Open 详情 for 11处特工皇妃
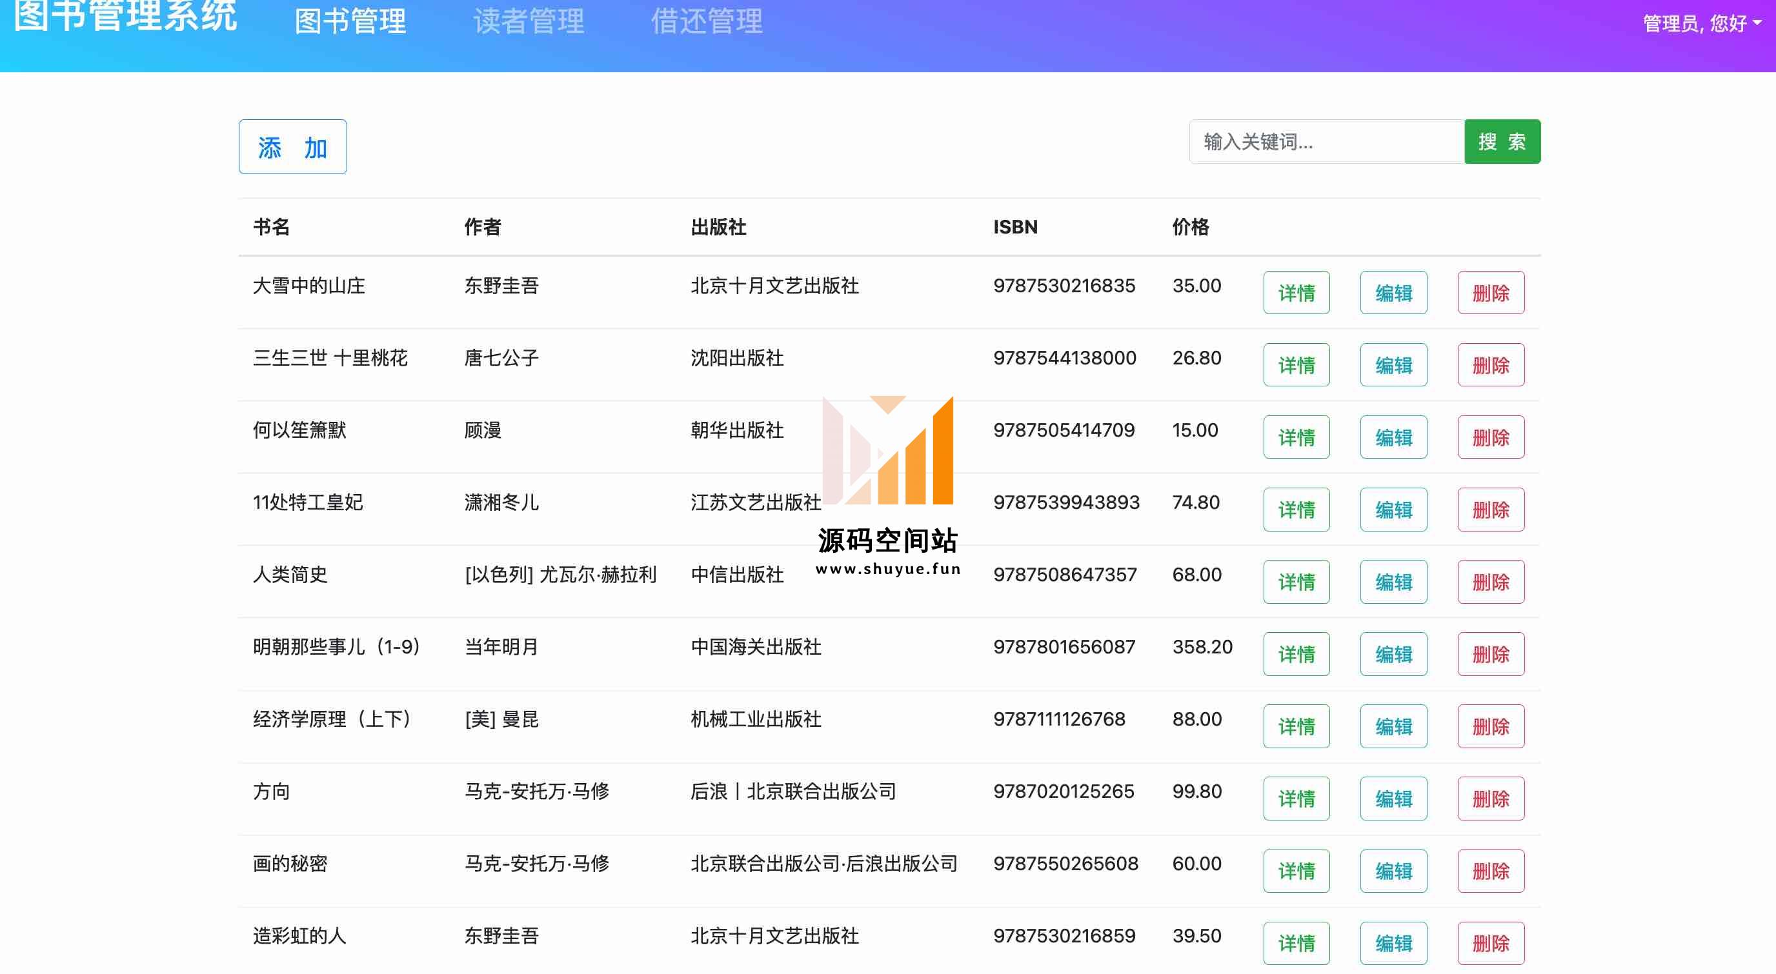This screenshot has height=974, width=1776. click(x=1296, y=510)
